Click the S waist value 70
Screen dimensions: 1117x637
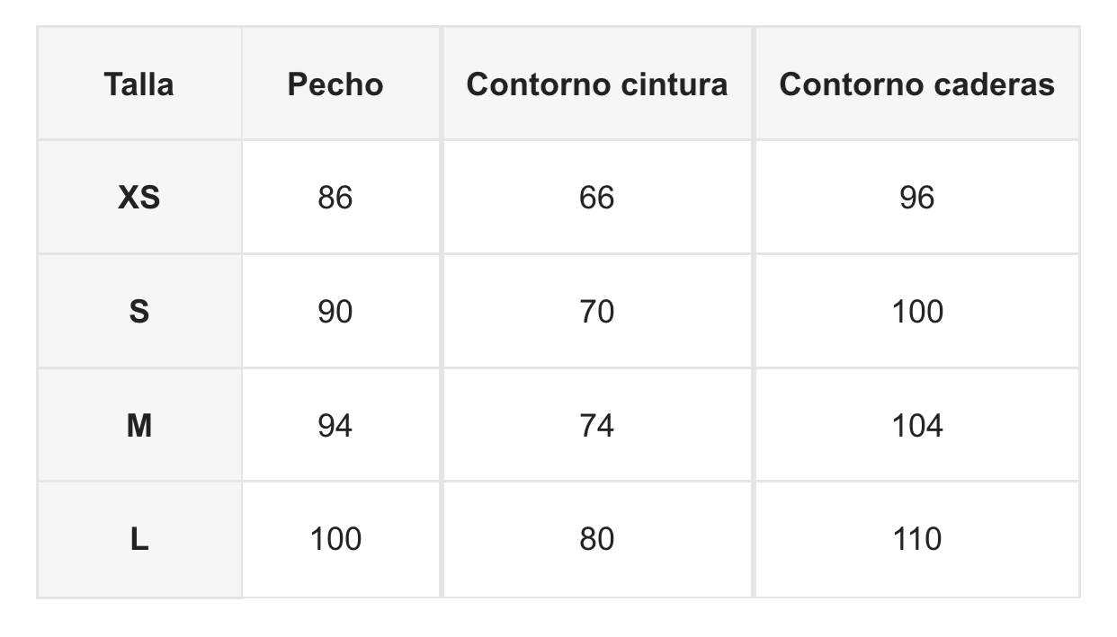(597, 312)
